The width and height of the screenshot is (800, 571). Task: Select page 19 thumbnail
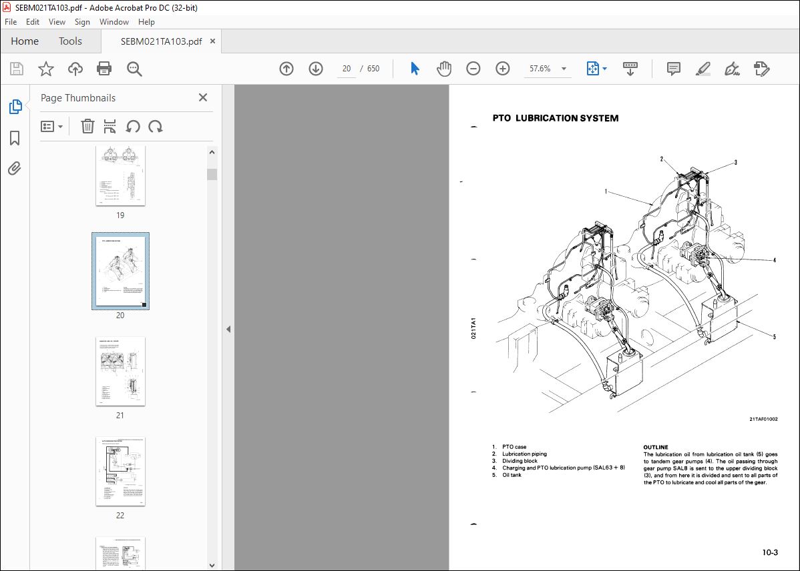pos(120,176)
